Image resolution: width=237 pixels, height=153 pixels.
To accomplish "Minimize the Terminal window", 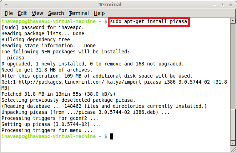I will (214, 5).
